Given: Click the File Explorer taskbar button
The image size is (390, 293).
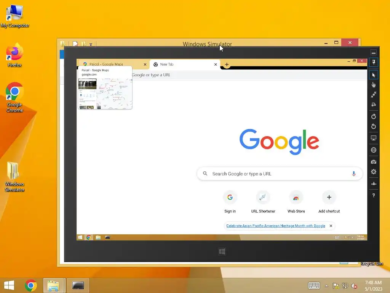Looking at the screenshot, I should pos(53,285).
